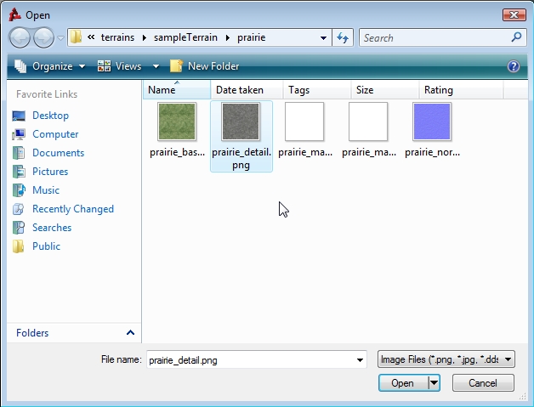
Task: Open the File name history dropdown
Action: [361, 360]
